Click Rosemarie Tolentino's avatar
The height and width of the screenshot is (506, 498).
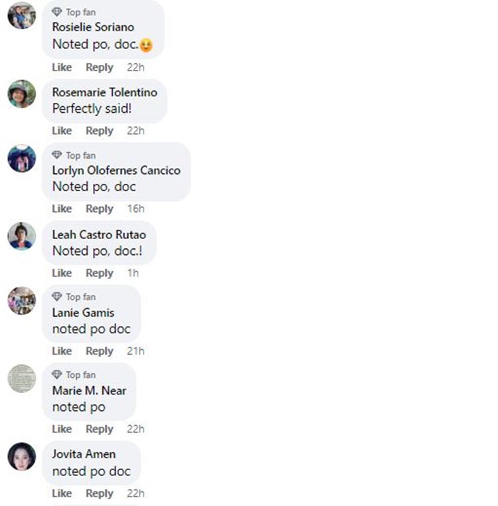pyautogui.click(x=22, y=94)
